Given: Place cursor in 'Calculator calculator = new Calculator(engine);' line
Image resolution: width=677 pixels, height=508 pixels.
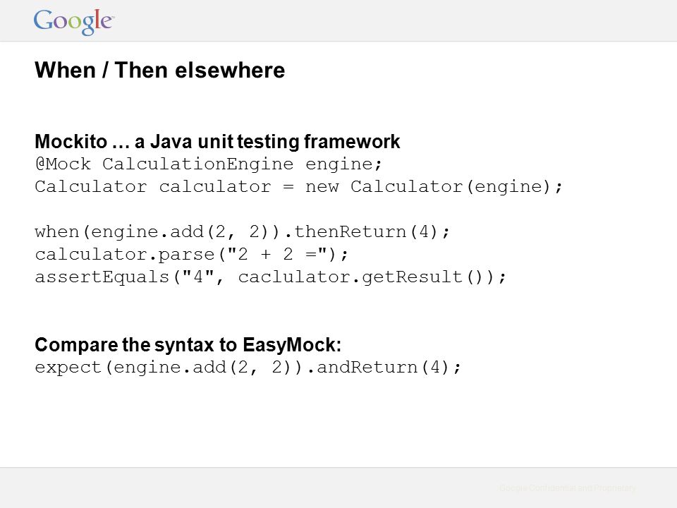Looking at the screenshot, I should (x=299, y=186).
